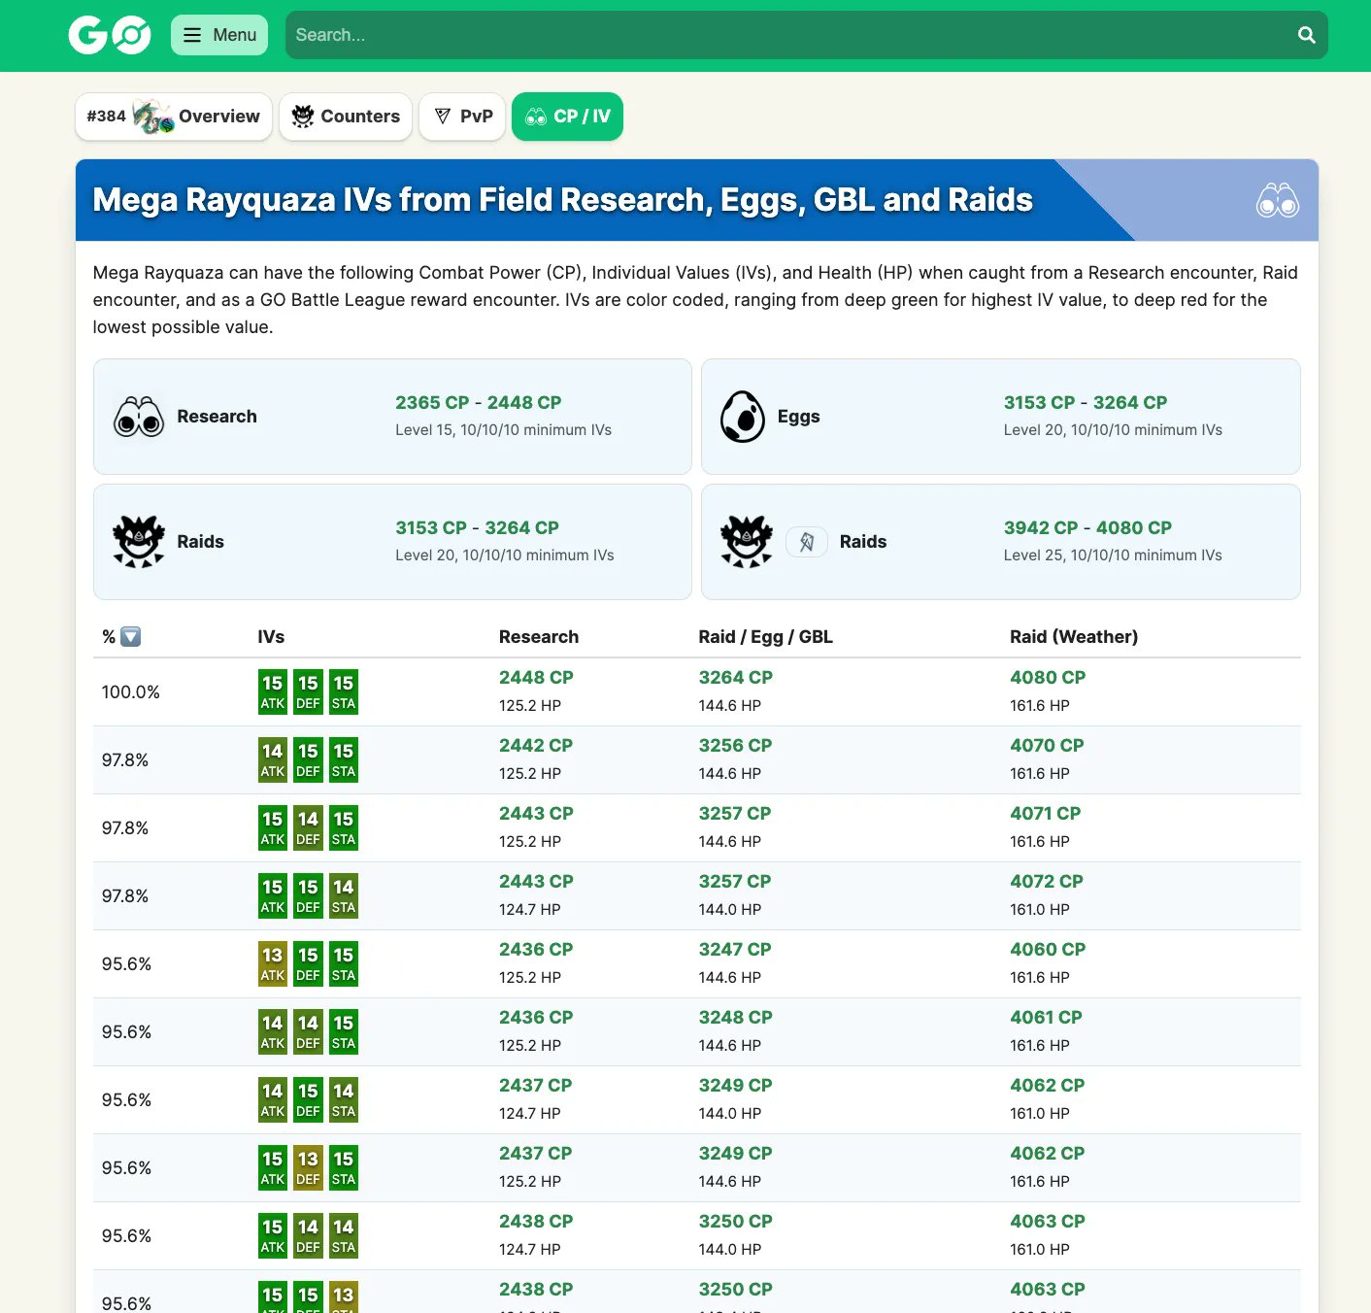Click the 100.0% percentage cell
This screenshot has width=1371, height=1313.
[131, 692]
